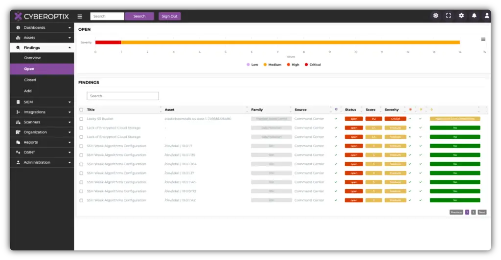This screenshot has width=501, height=260.
Task: Click the hamburger sidebar toggle icon
Action: coord(80,16)
